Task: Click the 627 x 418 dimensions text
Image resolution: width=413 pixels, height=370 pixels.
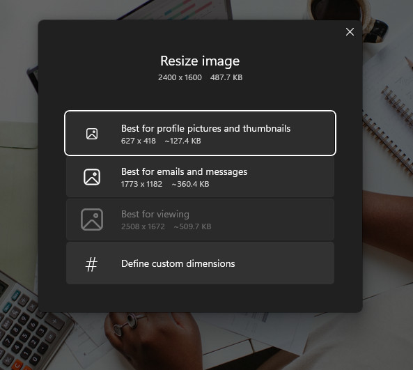Action: pos(139,141)
